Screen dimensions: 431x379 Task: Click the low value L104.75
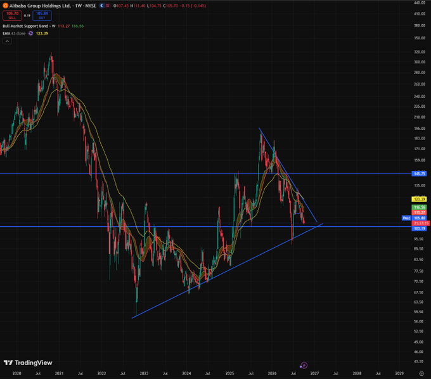tap(154, 6)
